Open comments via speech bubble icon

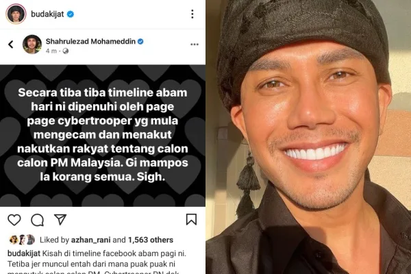point(37,220)
